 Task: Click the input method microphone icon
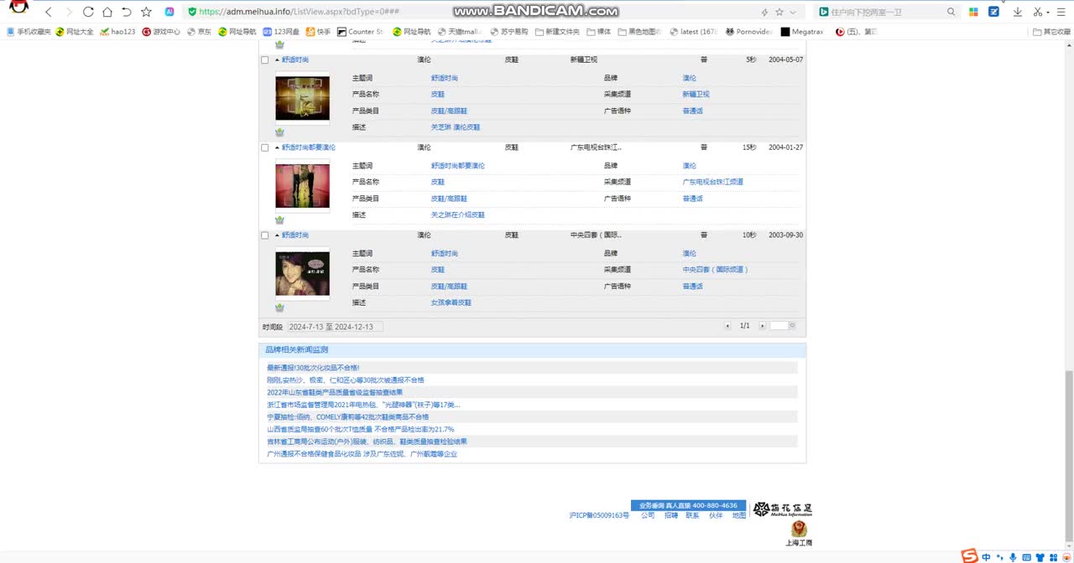[1013, 557]
